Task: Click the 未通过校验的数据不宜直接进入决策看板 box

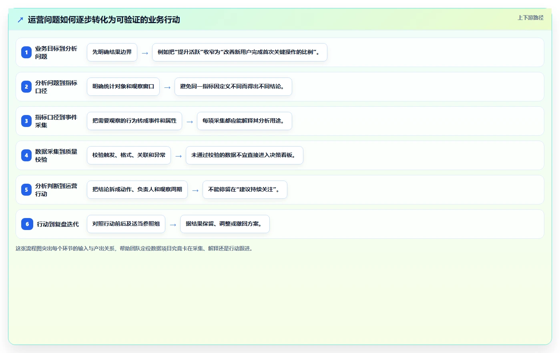Action: (245, 155)
